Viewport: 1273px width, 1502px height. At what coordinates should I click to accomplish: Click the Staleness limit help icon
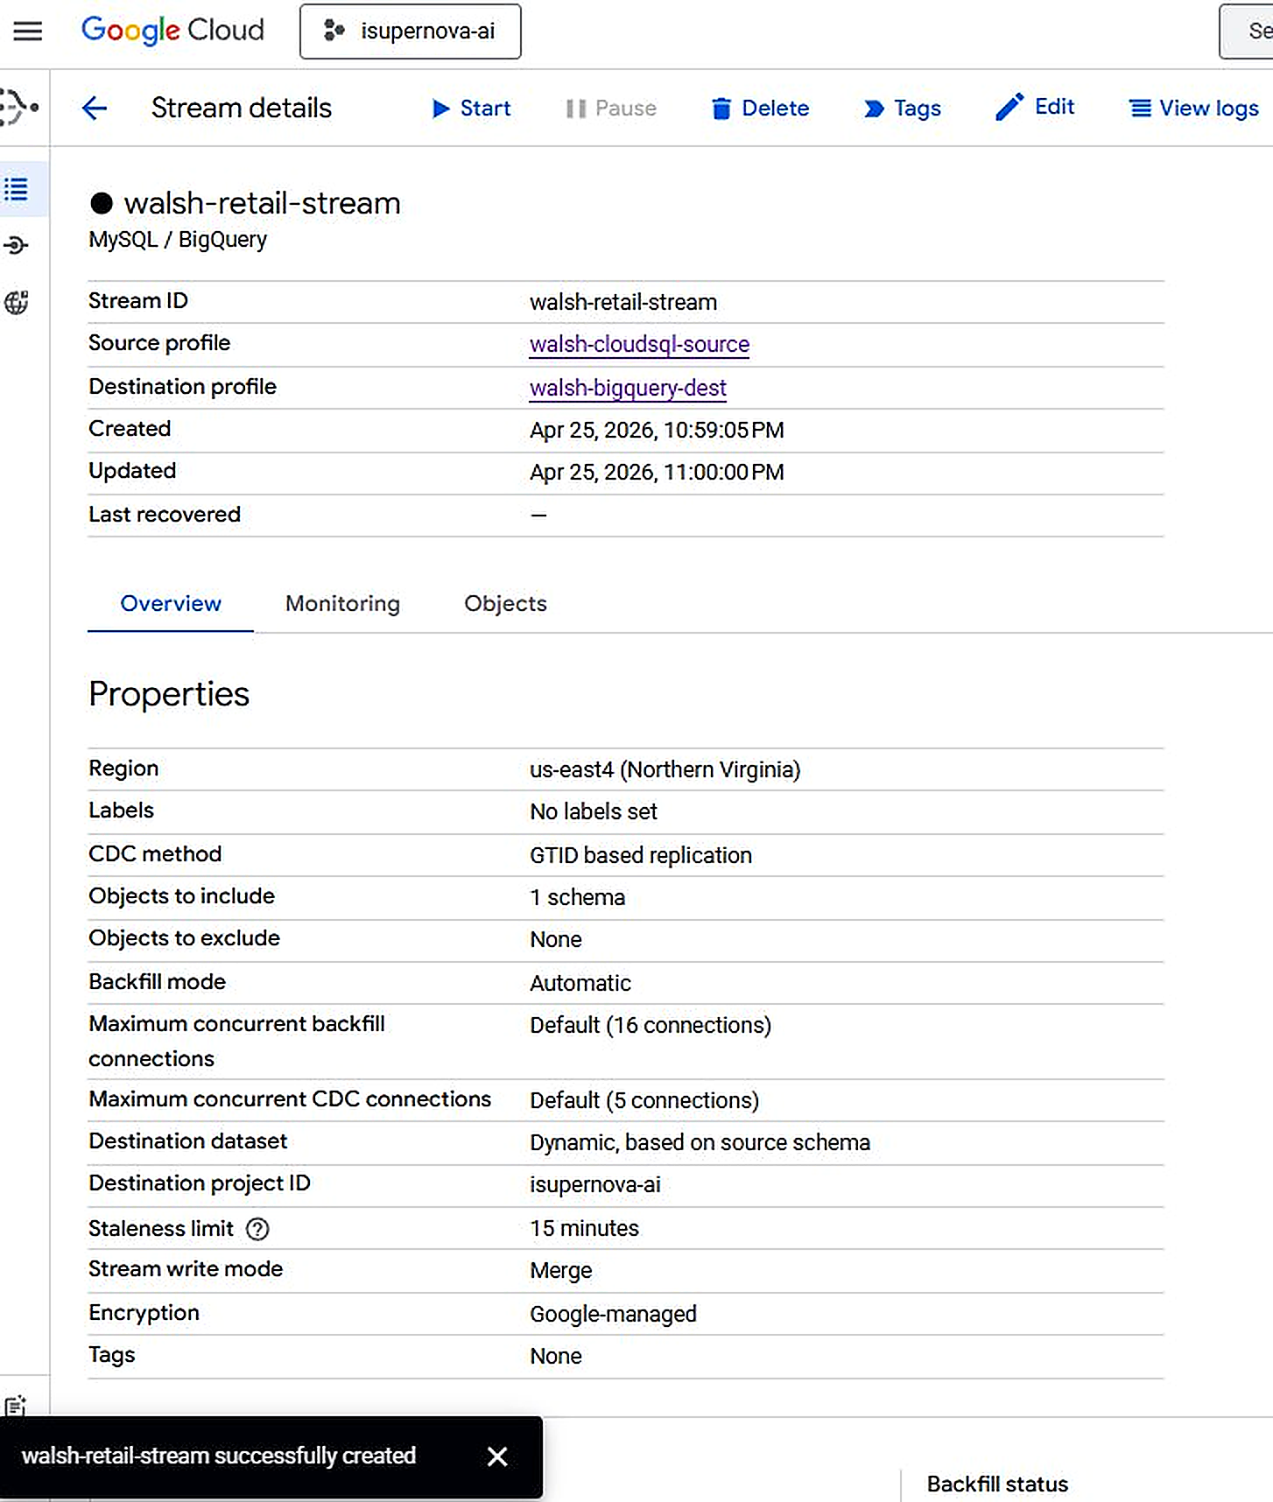coord(257,1230)
